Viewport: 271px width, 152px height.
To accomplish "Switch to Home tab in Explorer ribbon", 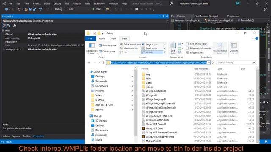I will coord(102,38).
